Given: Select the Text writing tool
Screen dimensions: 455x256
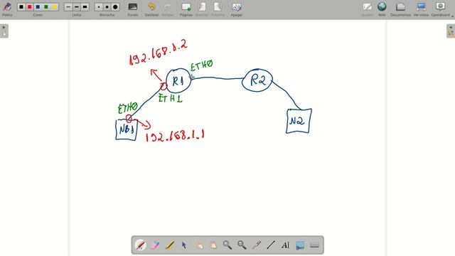Looking at the screenshot, I should tap(286, 245).
